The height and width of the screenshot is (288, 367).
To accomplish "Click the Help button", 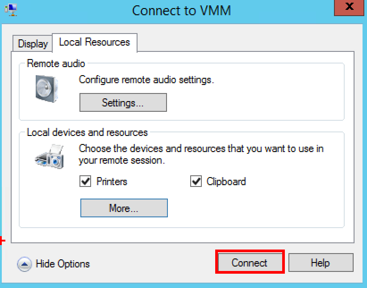I will [x=321, y=263].
